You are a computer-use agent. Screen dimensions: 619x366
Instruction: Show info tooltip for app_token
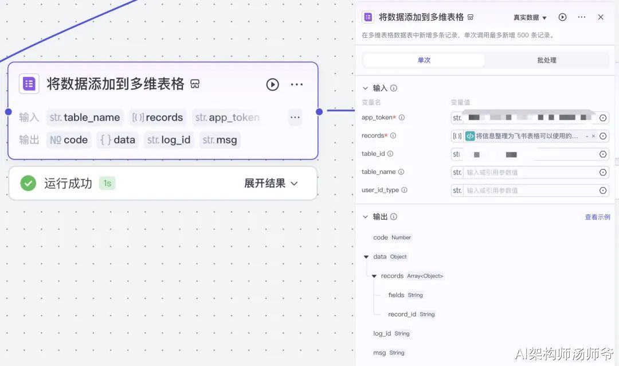(x=401, y=118)
